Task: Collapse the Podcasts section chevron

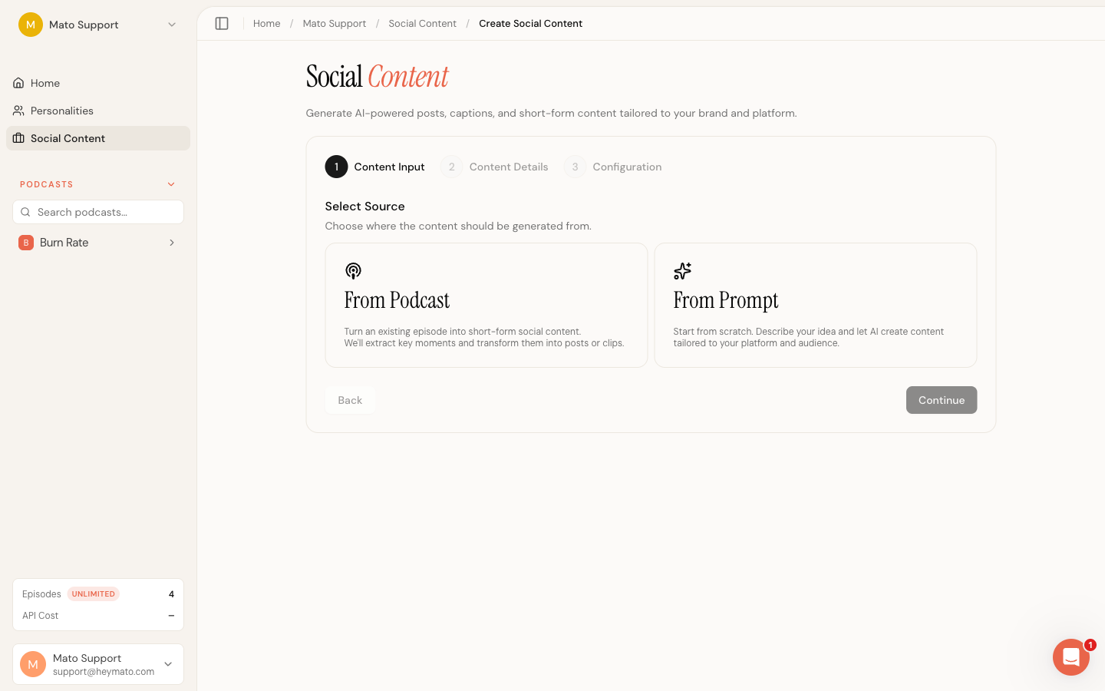Action: click(x=171, y=184)
